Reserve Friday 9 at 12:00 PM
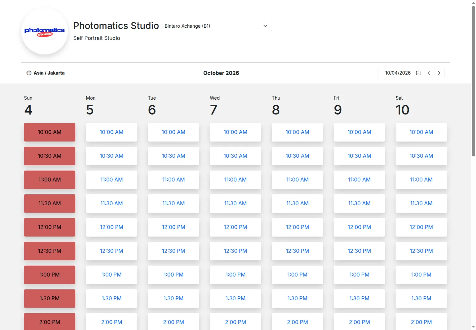 tap(359, 227)
